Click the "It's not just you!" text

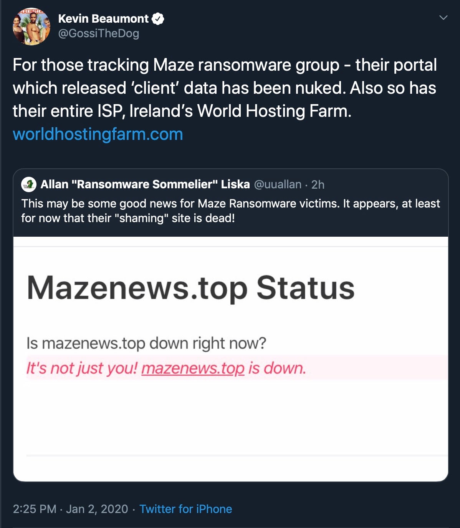pyautogui.click(x=81, y=368)
